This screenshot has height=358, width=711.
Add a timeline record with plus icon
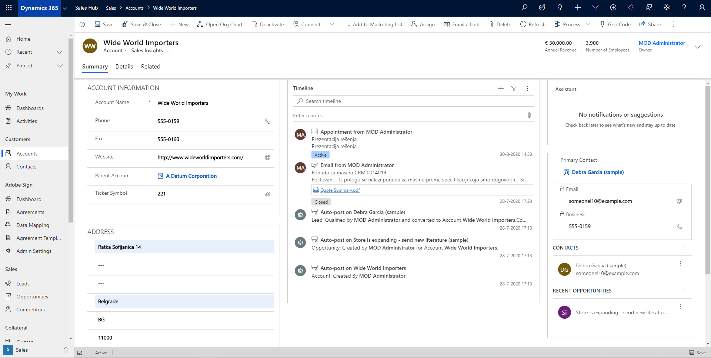501,88
